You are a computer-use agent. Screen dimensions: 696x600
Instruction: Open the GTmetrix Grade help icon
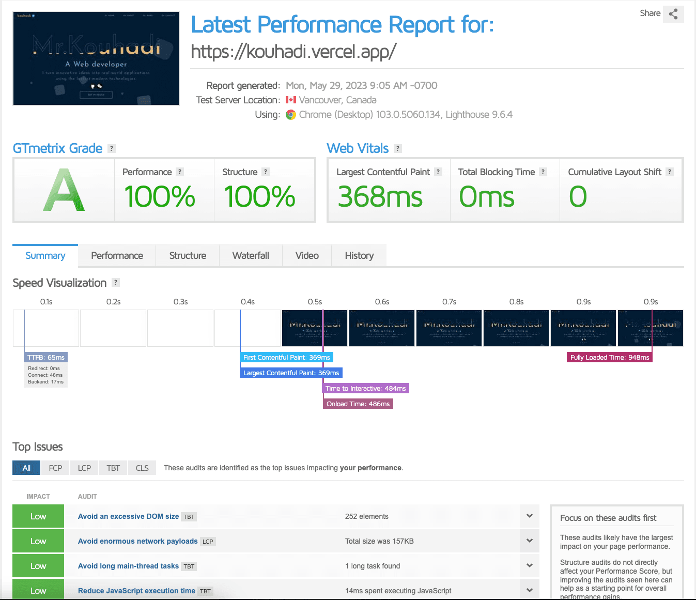point(111,148)
